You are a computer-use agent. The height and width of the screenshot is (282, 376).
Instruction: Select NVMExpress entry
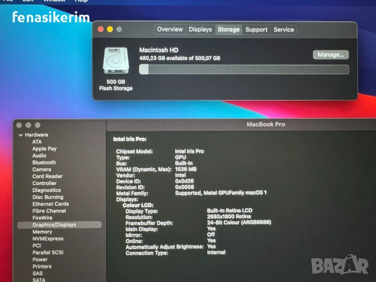(x=48, y=239)
